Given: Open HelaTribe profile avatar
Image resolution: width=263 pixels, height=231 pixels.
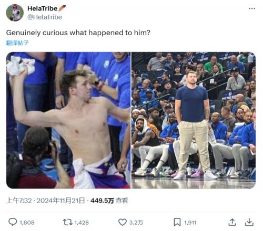Looking at the screenshot, I should [x=15, y=13].
